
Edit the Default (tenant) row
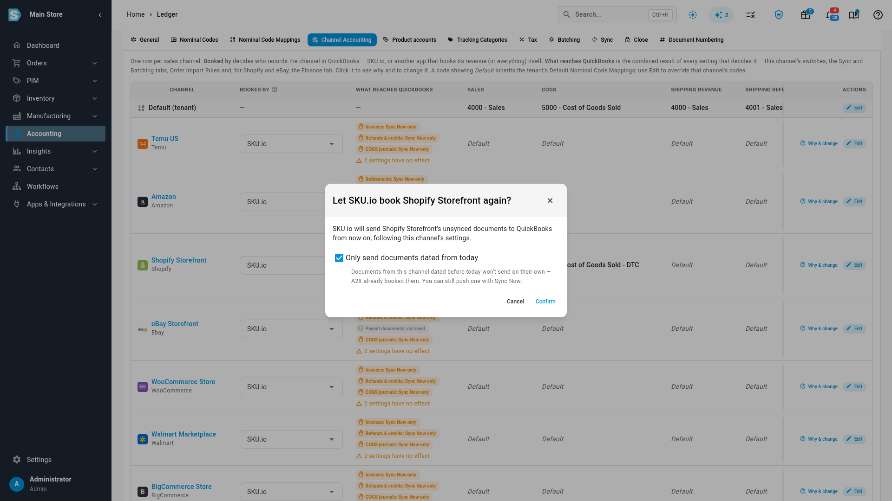(x=854, y=108)
